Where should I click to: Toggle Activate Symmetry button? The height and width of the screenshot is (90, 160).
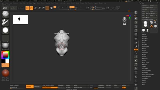[x=50, y=87]
